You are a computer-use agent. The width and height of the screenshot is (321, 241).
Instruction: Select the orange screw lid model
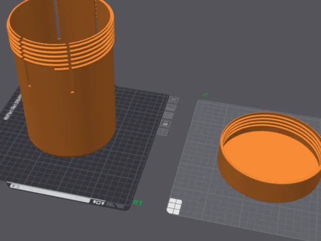[270, 157]
